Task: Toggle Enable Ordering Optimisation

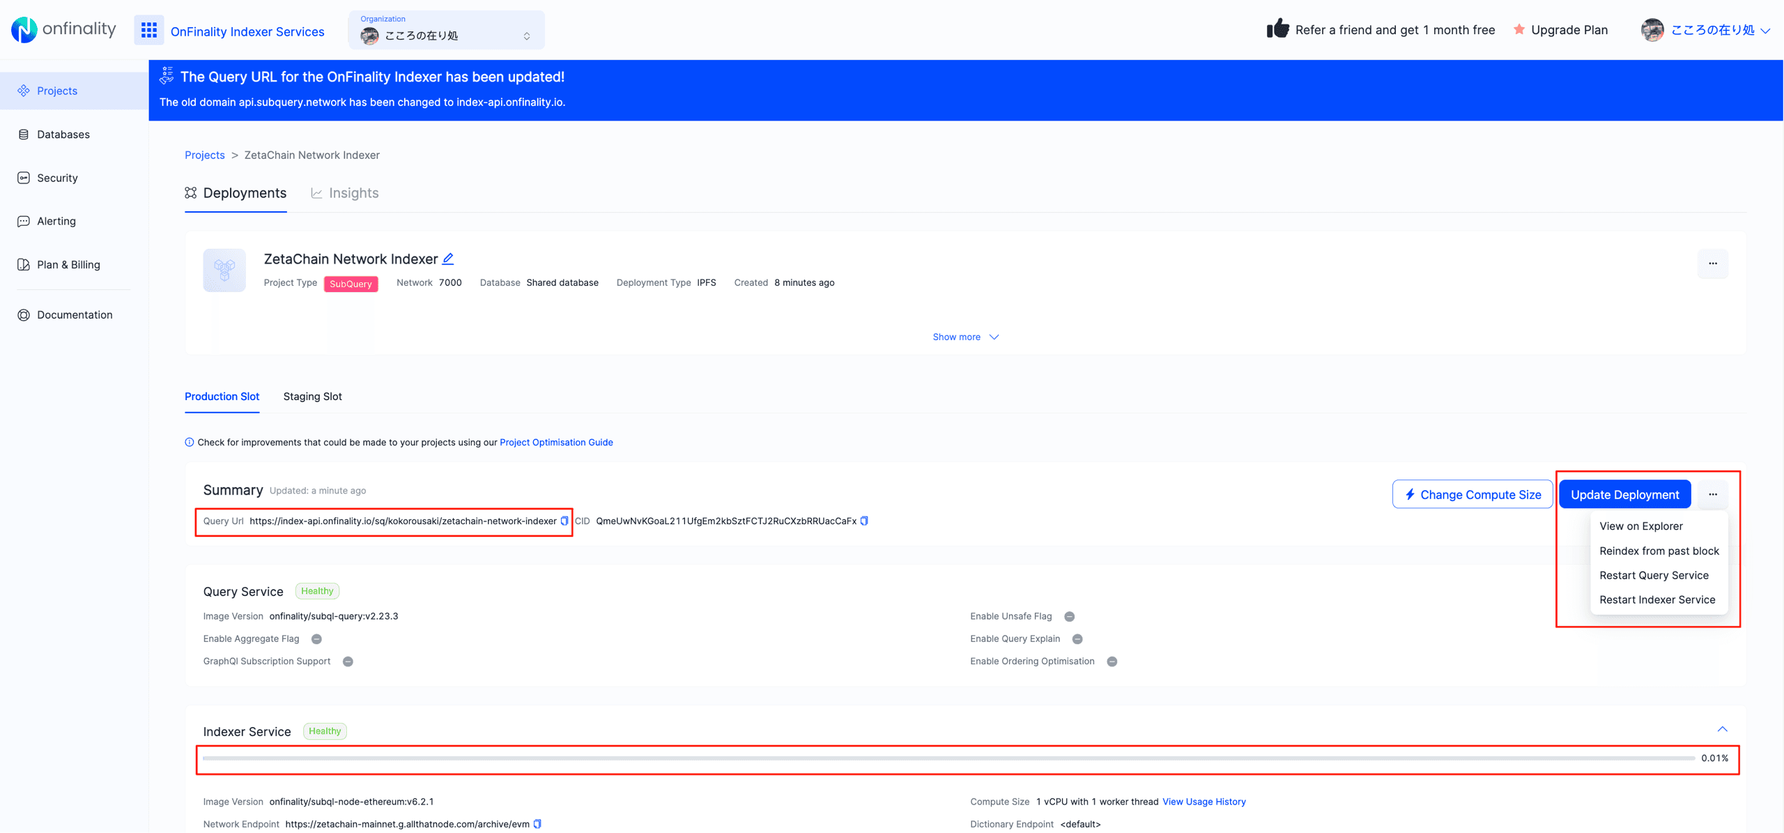Action: [1112, 661]
